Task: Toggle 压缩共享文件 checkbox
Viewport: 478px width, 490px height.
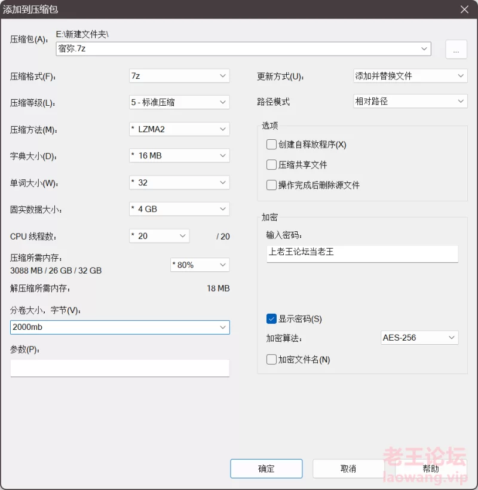Action: [271, 165]
